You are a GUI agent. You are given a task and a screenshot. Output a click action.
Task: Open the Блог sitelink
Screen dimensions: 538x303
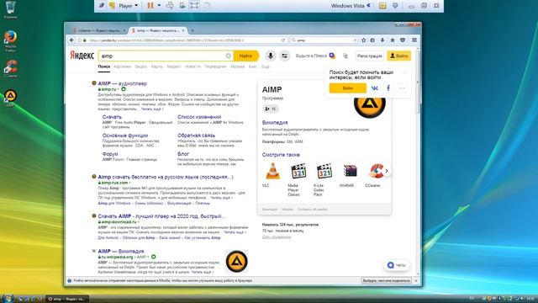pos(183,154)
